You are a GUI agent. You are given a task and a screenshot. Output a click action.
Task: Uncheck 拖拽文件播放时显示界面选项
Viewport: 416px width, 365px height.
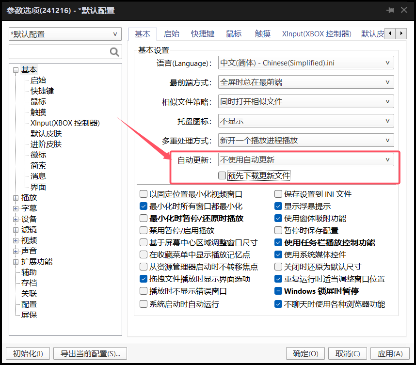(143, 279)
